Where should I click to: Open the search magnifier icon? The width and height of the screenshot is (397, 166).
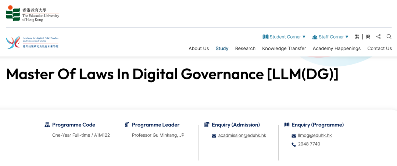pos(389,37)
